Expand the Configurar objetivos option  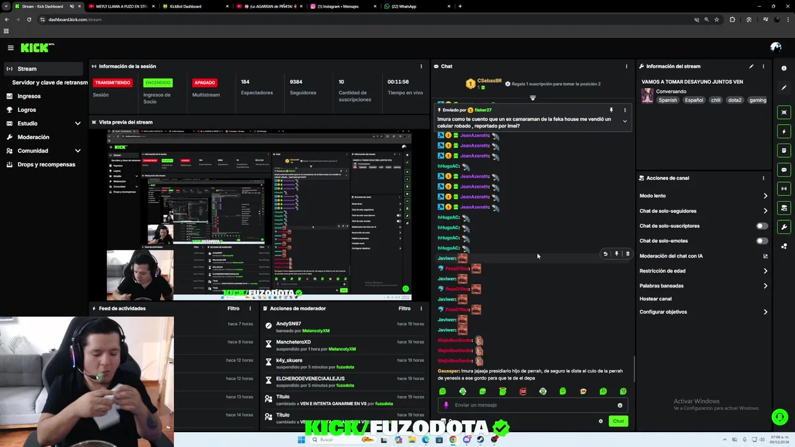[765, 312]
